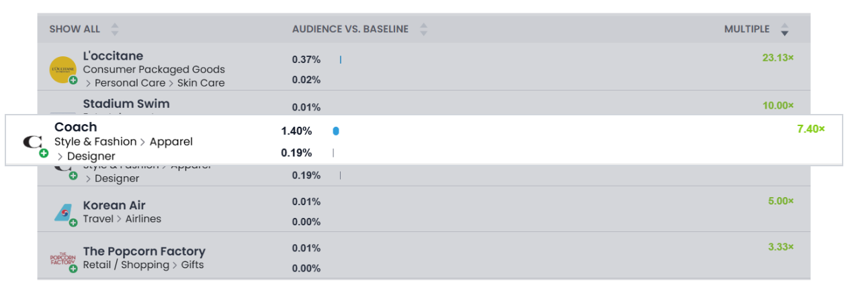Select the Skin Care category under L'occitane
The image size is (848, 293).
pos(201,83)
